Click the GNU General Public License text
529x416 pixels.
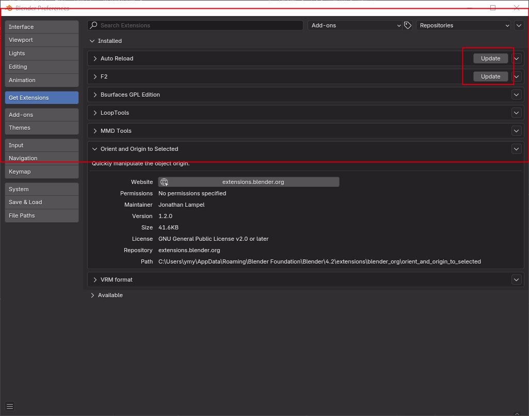(214, 239)
